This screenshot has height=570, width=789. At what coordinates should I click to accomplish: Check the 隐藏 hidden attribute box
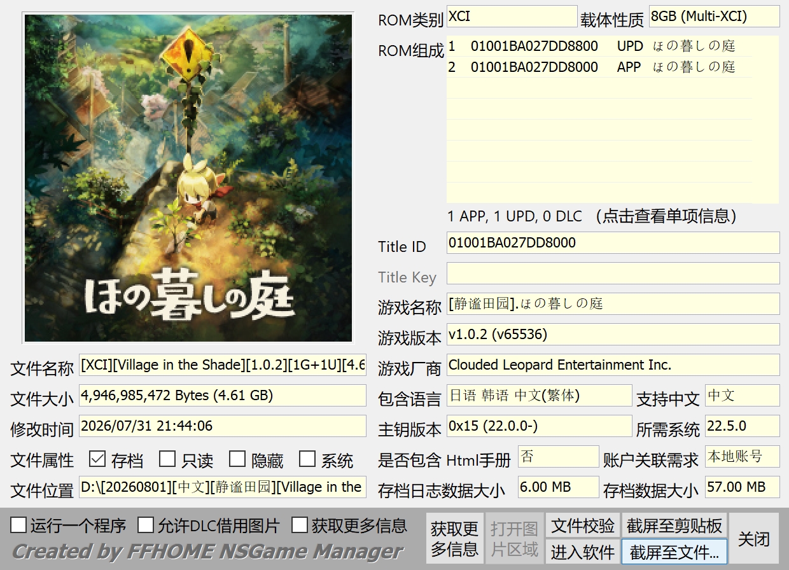(x=237, y=459)
